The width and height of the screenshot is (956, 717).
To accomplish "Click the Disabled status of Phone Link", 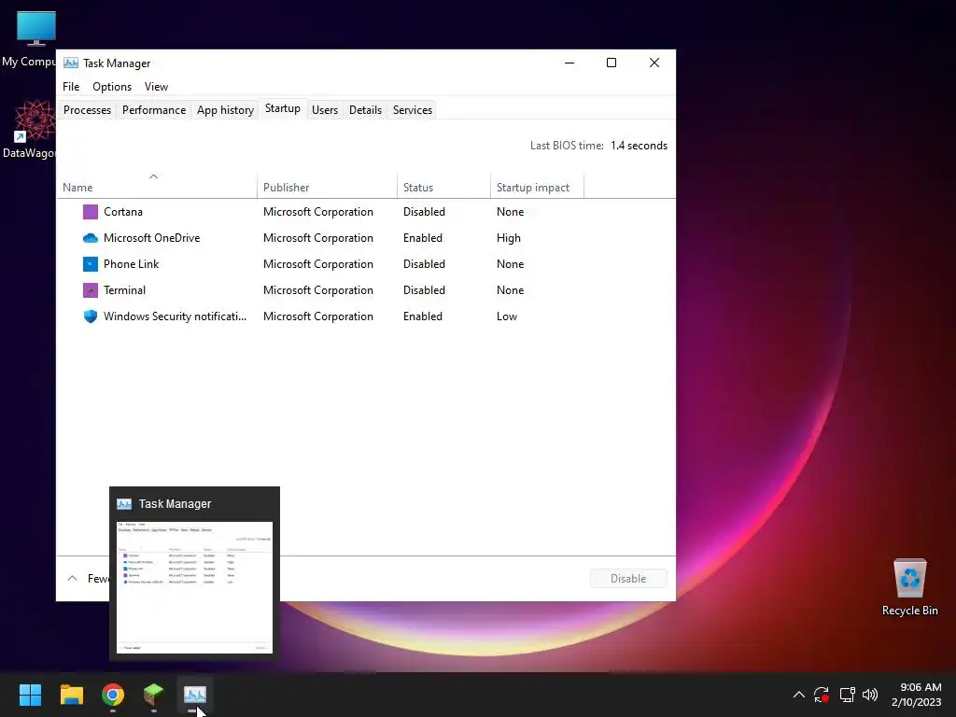I will [x=424, y=264].
